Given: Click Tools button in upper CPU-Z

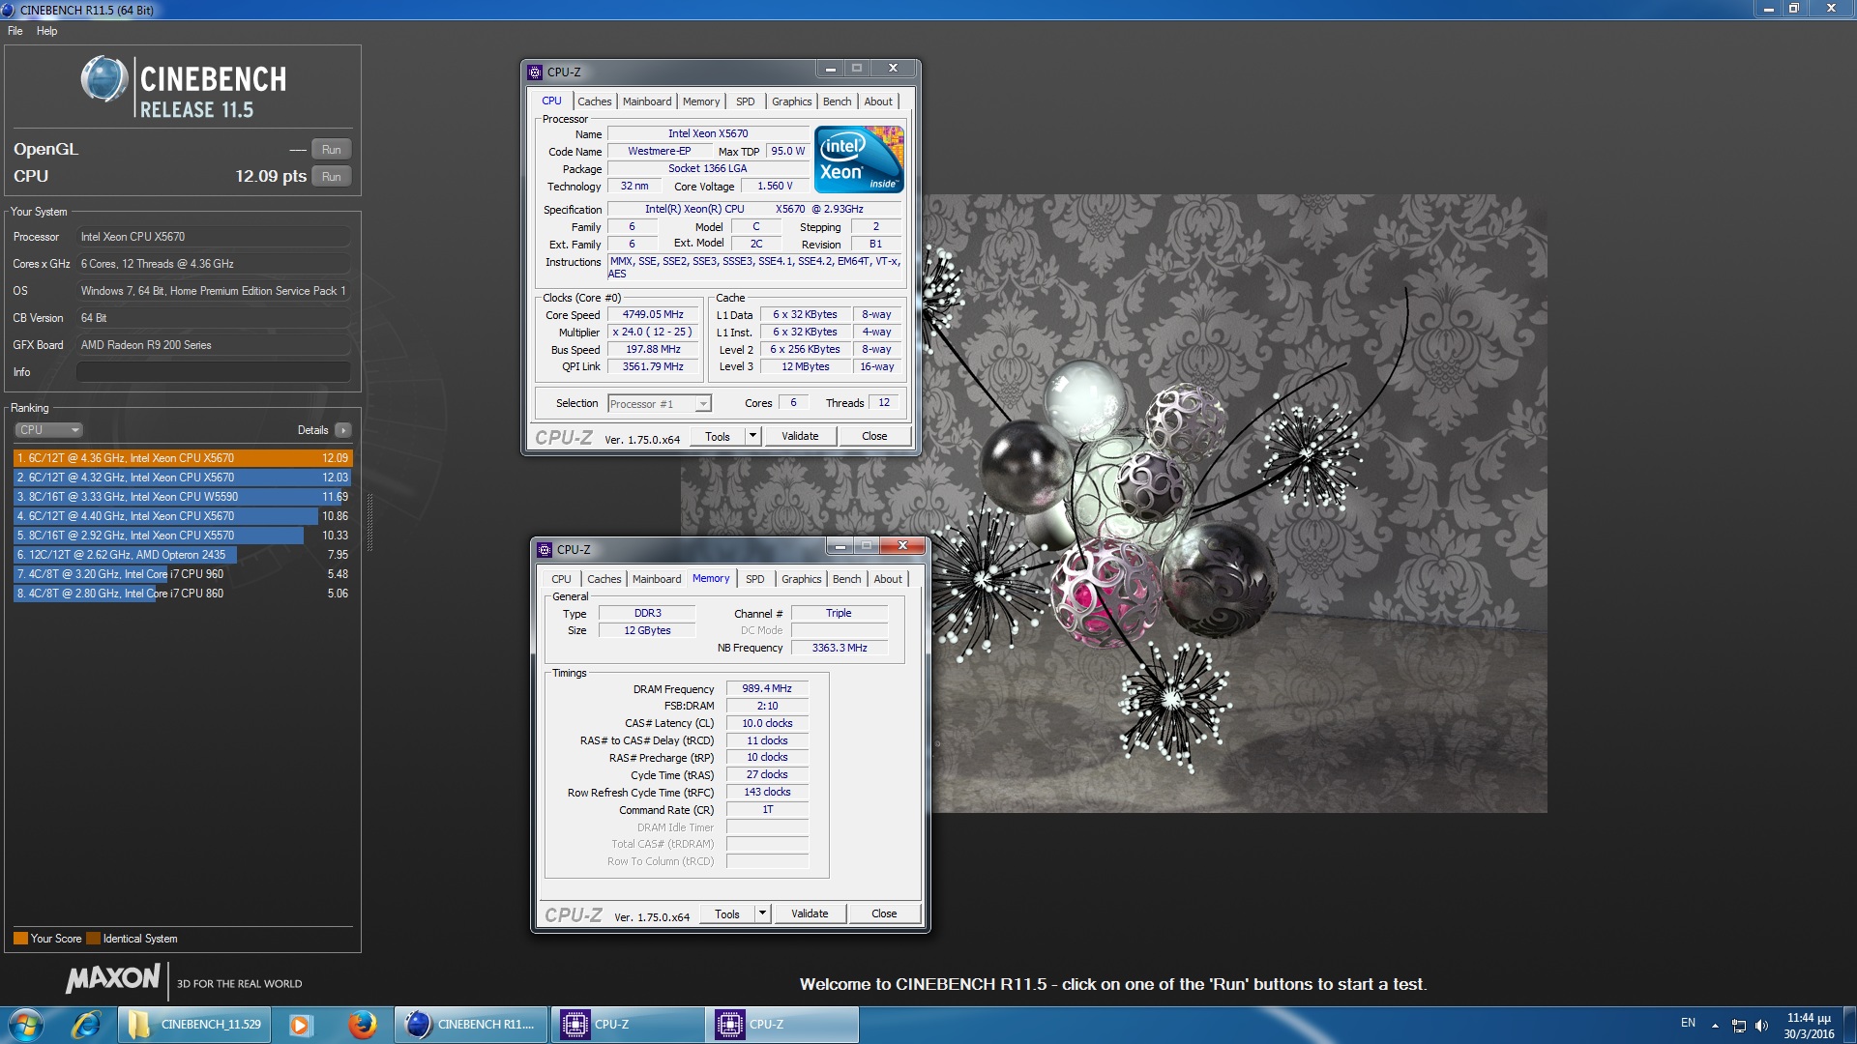Looking at the screenshot, I should pos(718,437).
